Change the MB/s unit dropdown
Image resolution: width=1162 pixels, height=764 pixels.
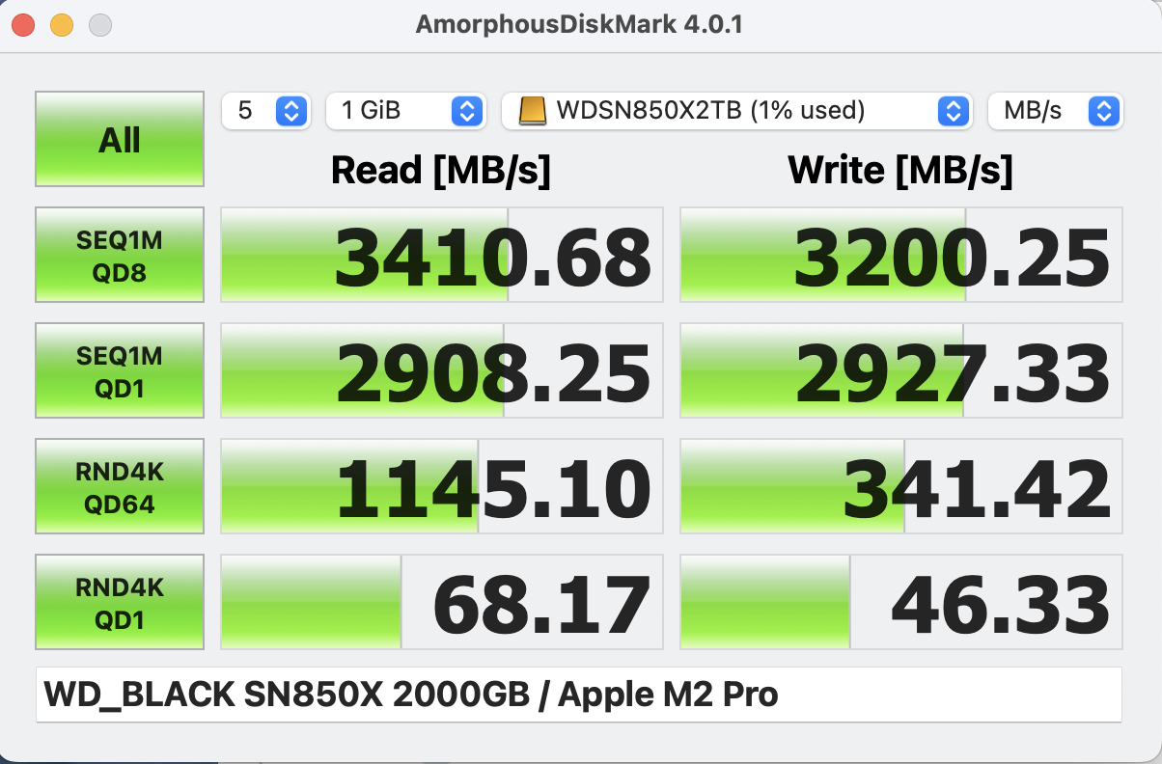[1056, 111]
